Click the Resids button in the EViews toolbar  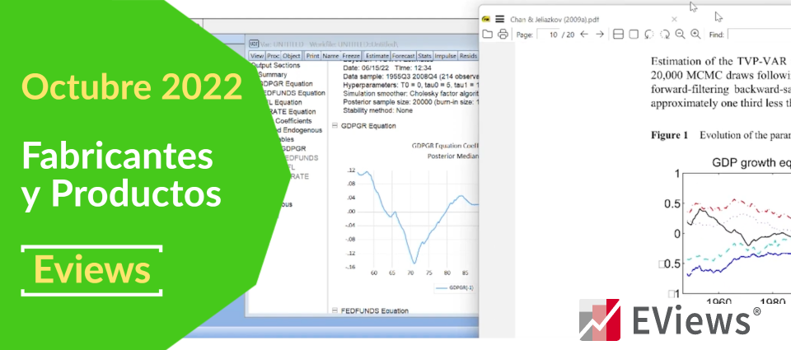(468, 56)
